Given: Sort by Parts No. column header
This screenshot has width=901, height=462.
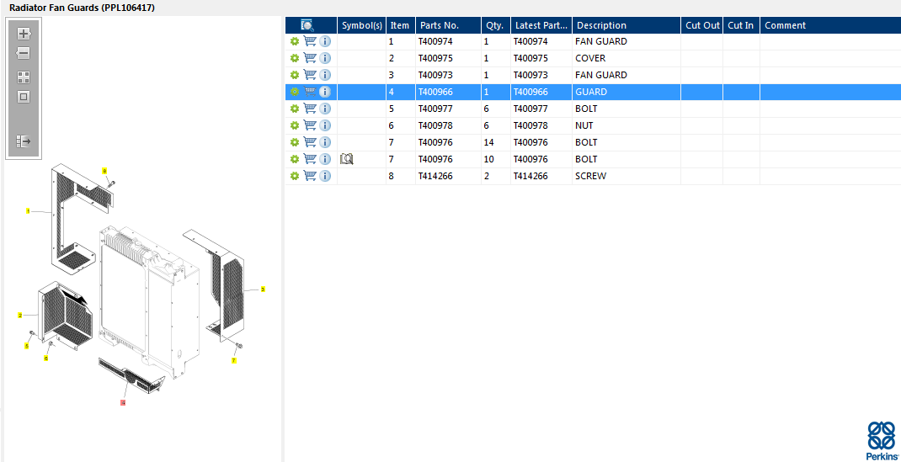Looking at the screenshot, I should 448,25.
